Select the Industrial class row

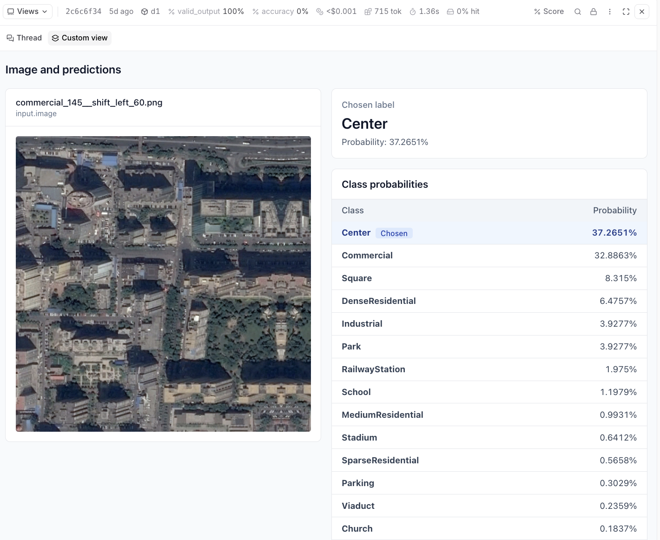489,324
